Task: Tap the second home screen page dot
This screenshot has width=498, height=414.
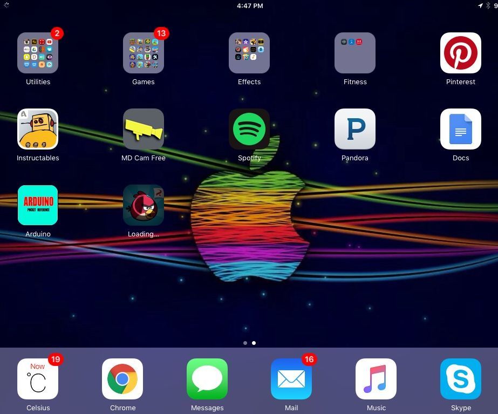Action: (254, 343)
